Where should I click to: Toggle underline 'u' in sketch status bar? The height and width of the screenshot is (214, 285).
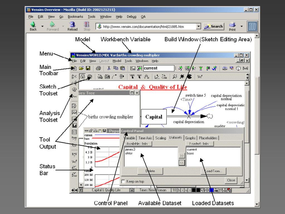tap(186, 190)
